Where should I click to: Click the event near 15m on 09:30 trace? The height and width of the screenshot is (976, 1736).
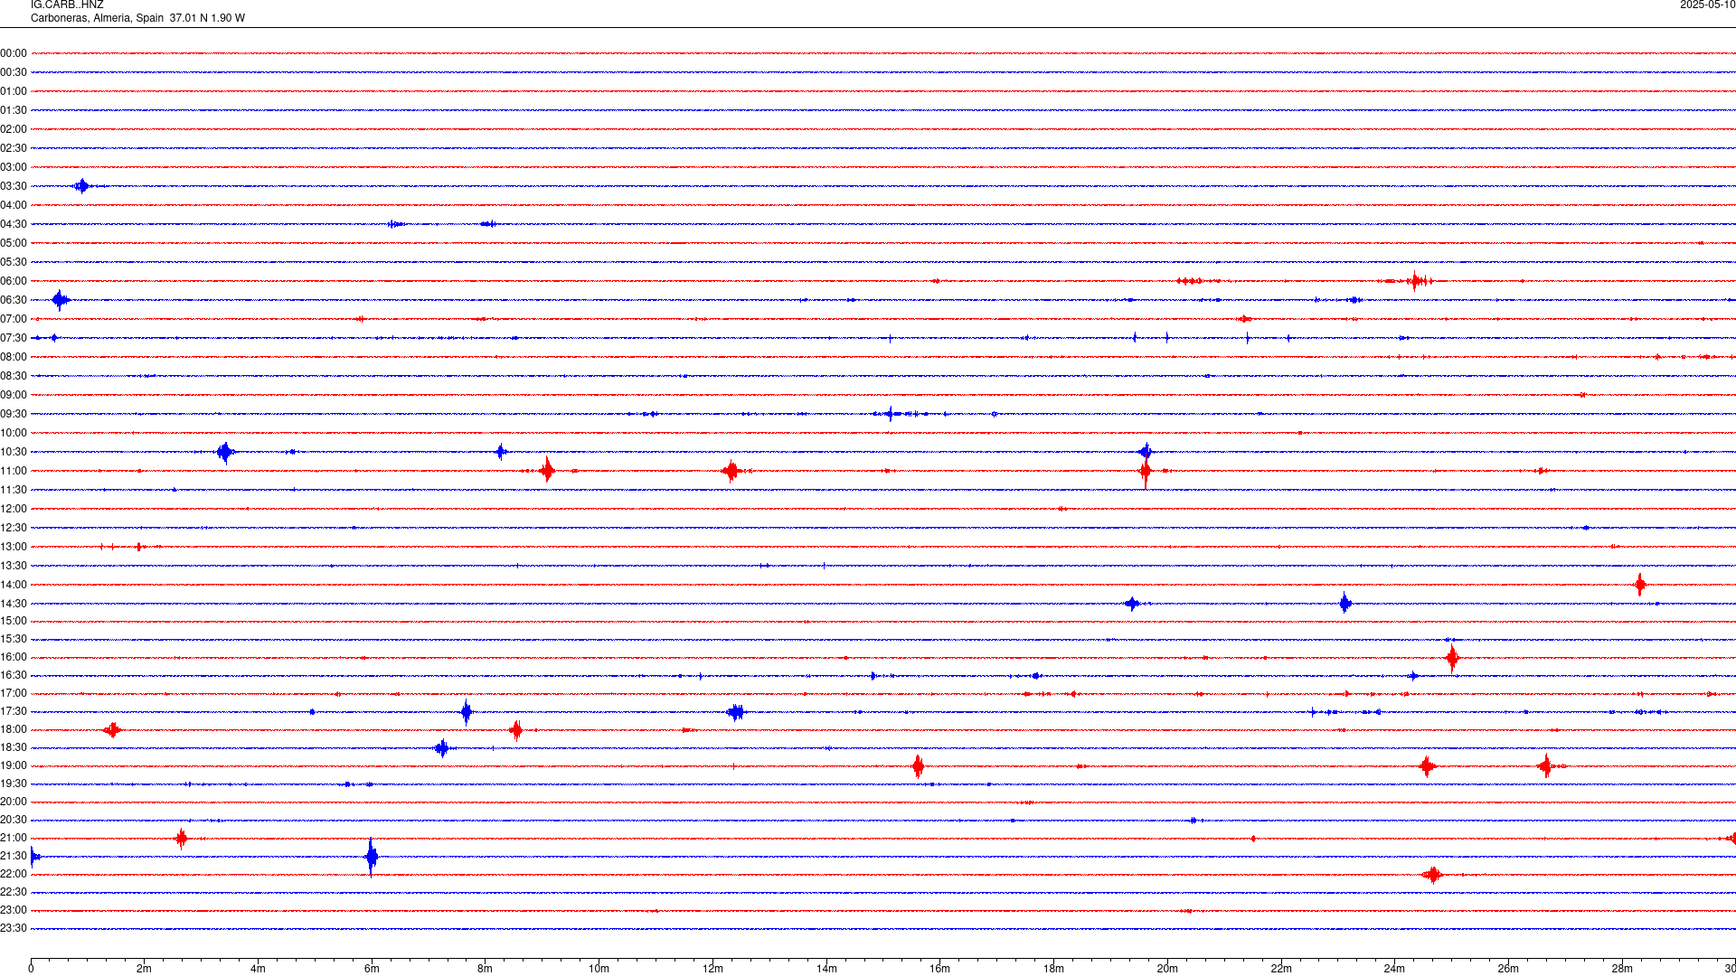(x=891, y=414)
